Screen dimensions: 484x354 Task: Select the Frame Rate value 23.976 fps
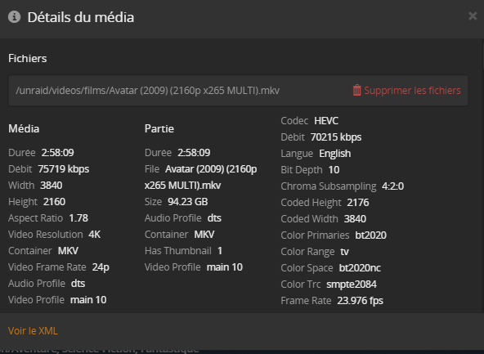pos(361,301)
